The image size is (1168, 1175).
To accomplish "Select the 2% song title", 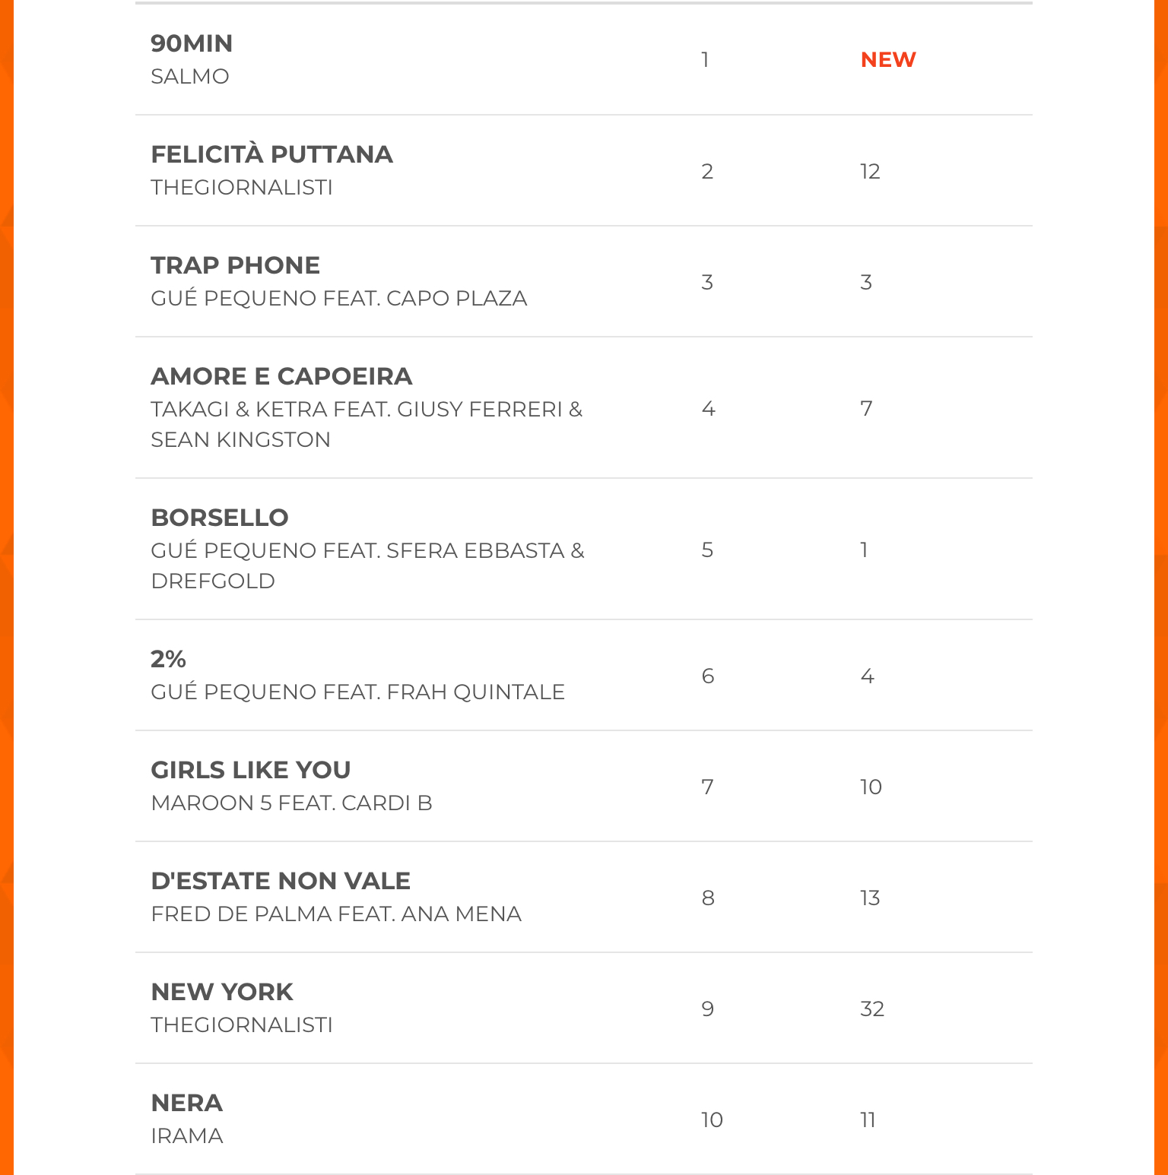I will (168, 659).
